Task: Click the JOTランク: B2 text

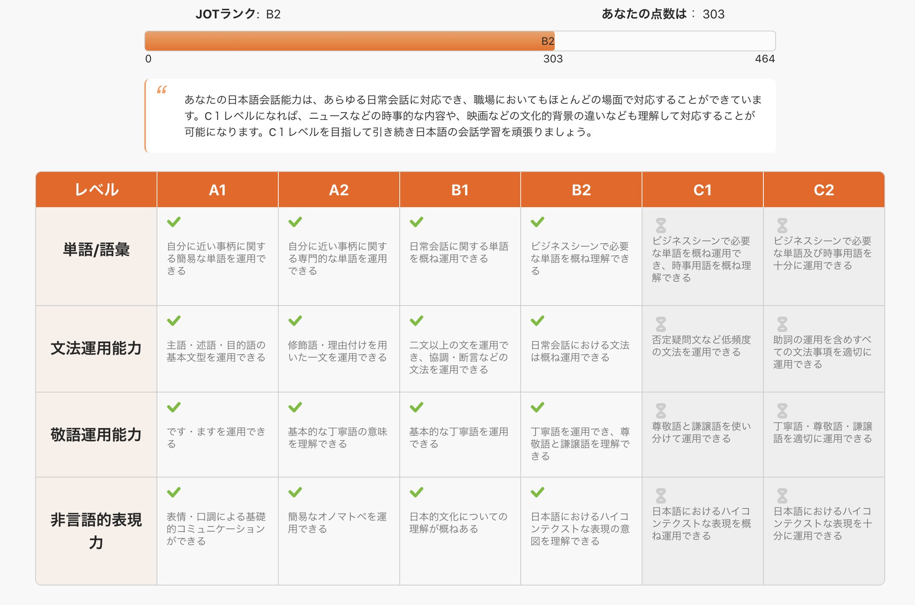Action: click(x=238, y=14)
